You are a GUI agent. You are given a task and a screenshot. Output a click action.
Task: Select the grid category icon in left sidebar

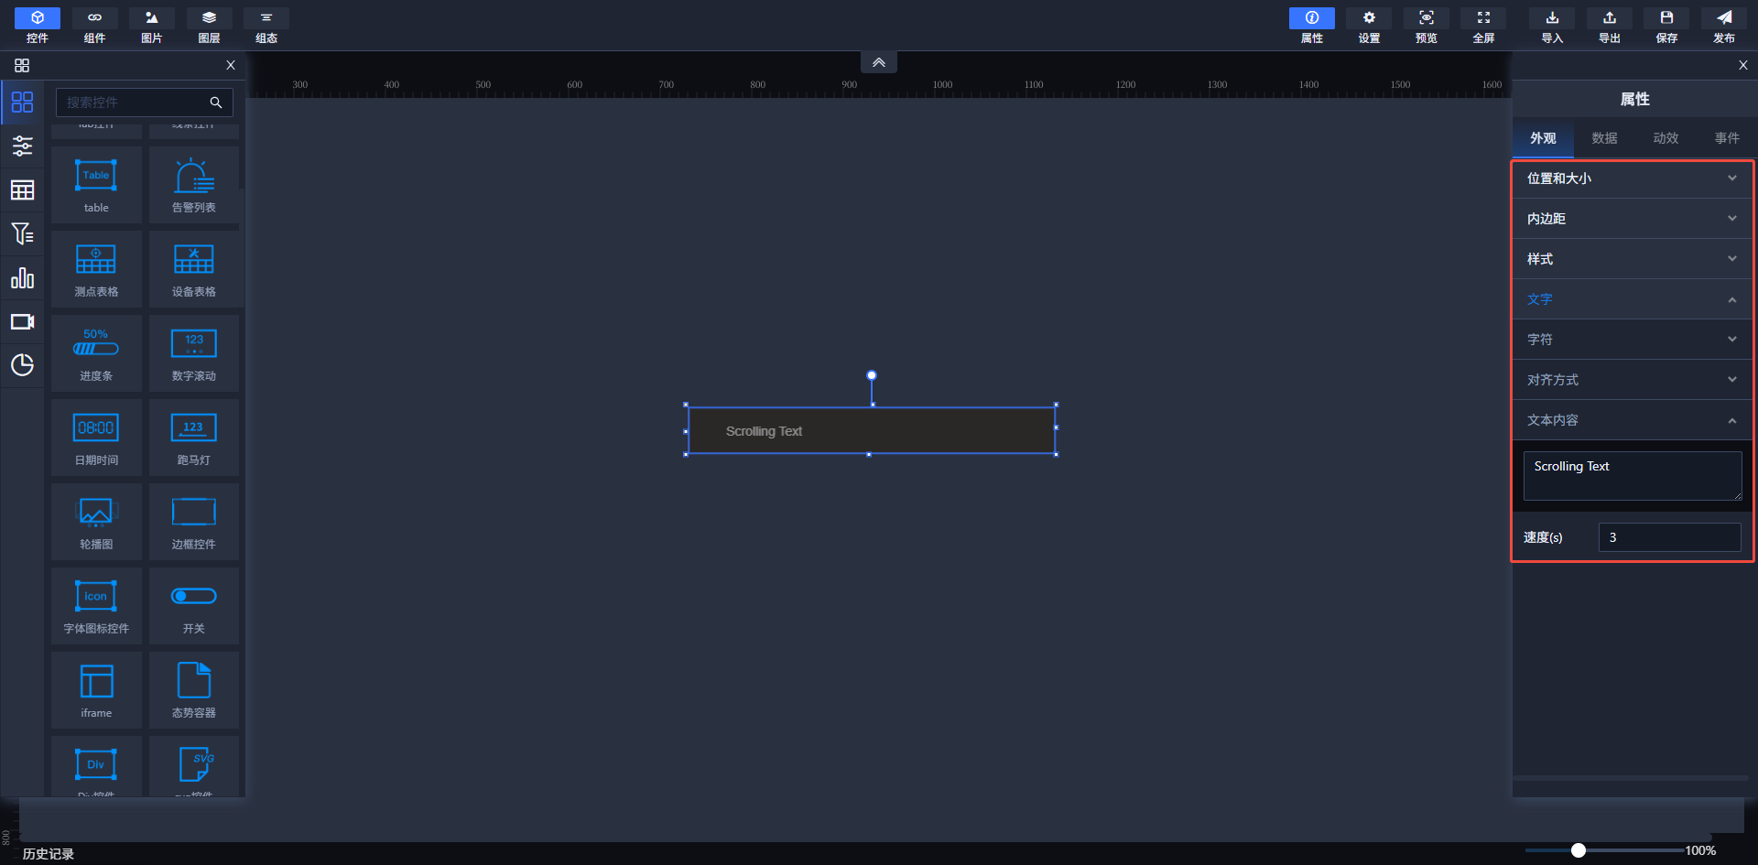click(x=22, y=102)
